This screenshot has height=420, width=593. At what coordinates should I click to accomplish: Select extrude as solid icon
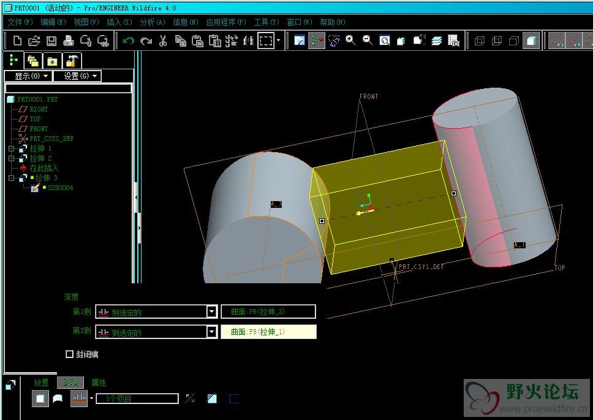(x=40, y=399)
